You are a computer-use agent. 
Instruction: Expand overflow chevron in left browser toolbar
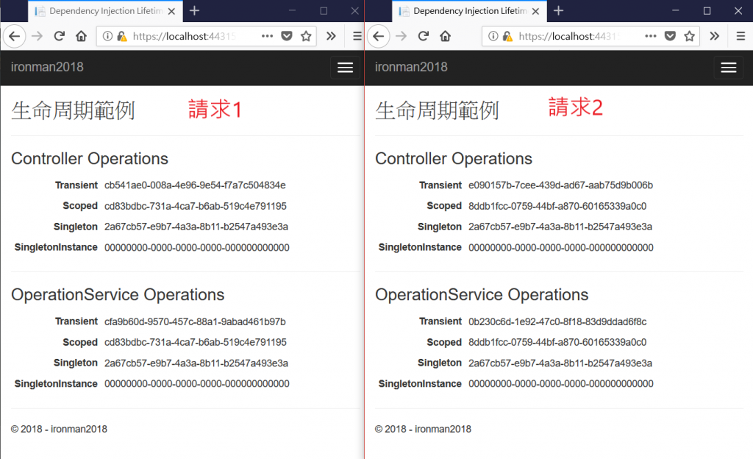331,36
